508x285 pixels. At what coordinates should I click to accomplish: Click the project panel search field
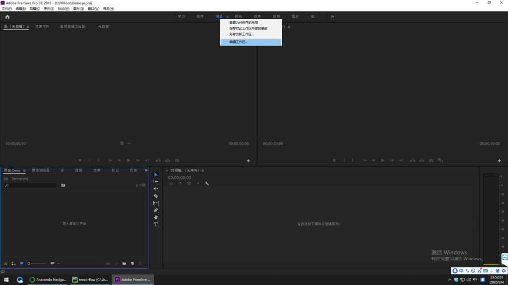pyautogui.click(x=31, y=186)
